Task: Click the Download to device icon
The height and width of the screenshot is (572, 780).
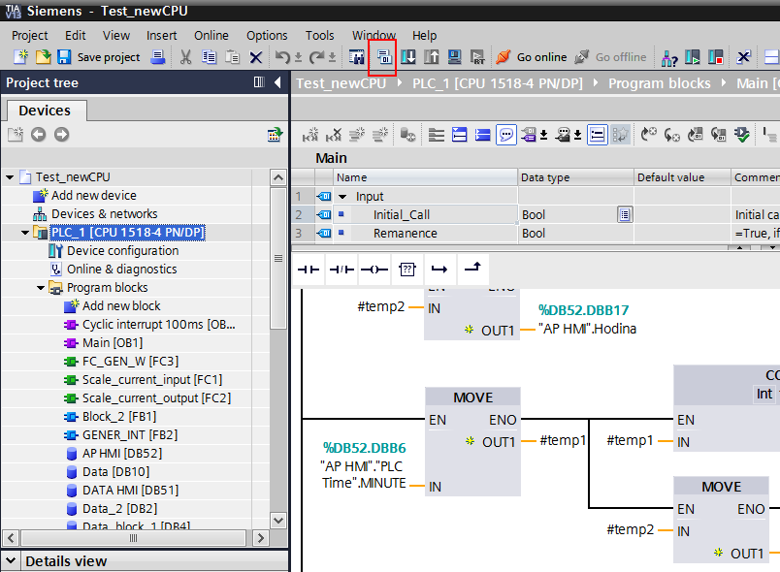Action: tap(408, 57)
